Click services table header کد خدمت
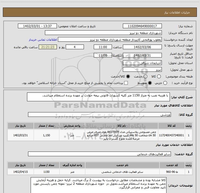This screenshot has height=193, width=200. 172,165
